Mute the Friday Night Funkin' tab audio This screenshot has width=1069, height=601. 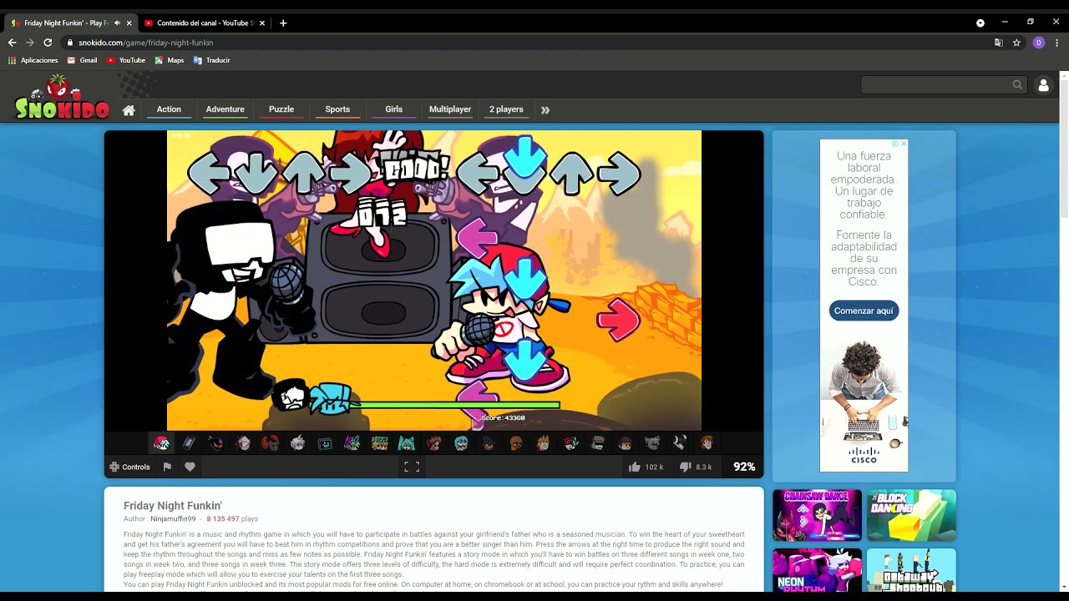point(117,23)
